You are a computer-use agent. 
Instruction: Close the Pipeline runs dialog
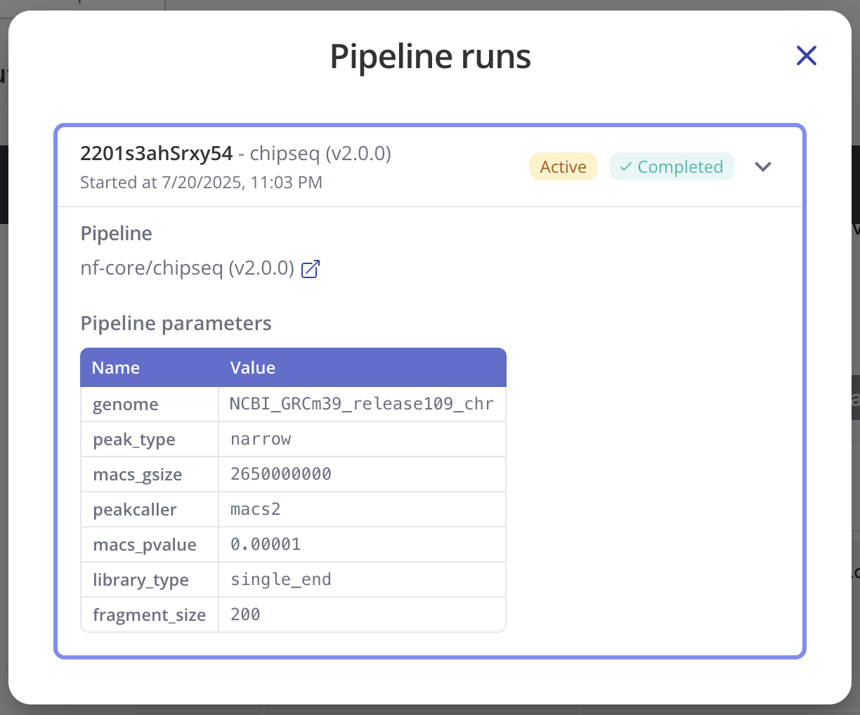[x=806, y=55]
